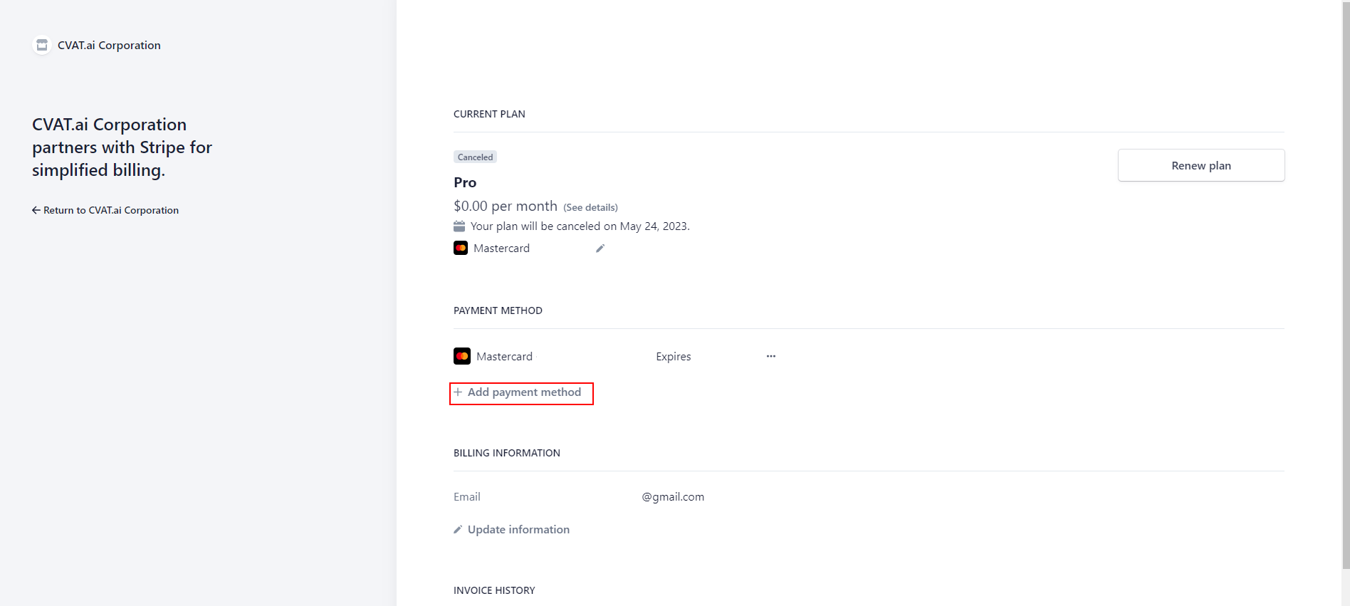Select the Mastercard payment method label
The height and width of the screenshot is (606, 1350).
click(x=504, y=356)
